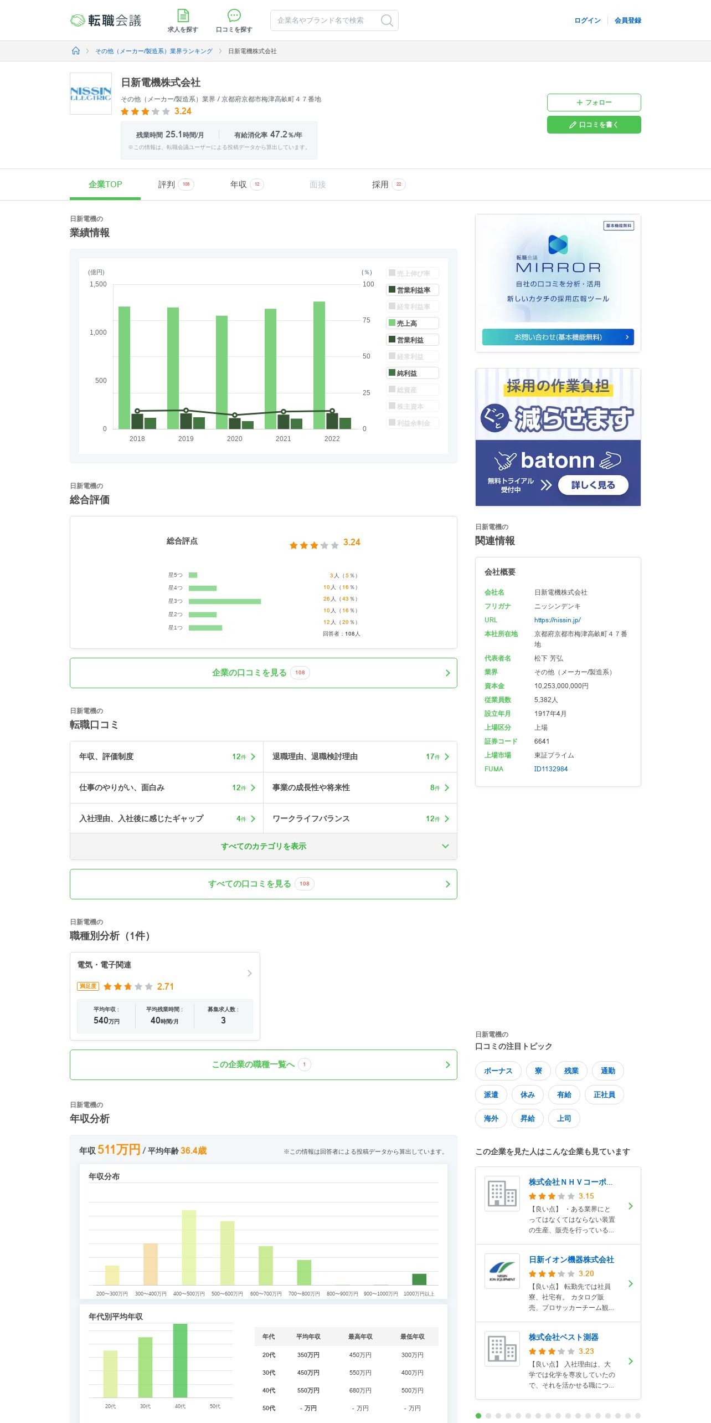Click arrow beside 事業の成長性や将来性 row
Image resolution: width=711 pixels, height=1423 pixels.
(x=447, y=787)
